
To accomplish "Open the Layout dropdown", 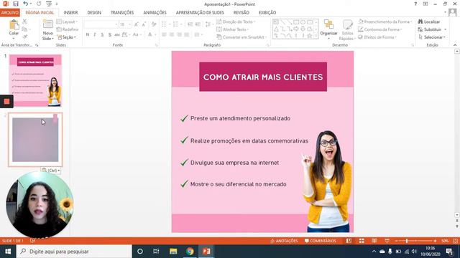I will pyautogui.click(x=67, y=22).
